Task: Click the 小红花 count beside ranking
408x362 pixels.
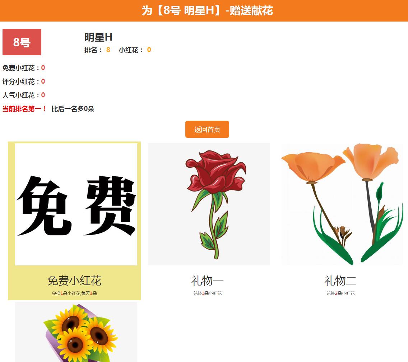Action: [149, 50]
